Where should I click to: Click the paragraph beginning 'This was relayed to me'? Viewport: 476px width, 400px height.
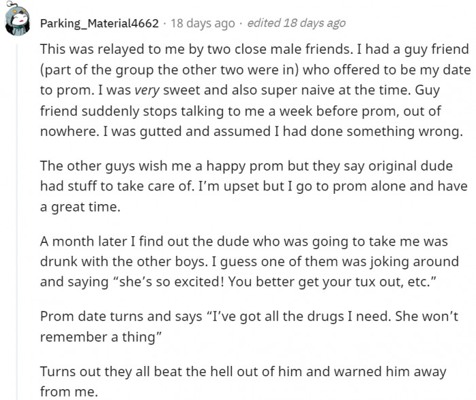point(255,90)
